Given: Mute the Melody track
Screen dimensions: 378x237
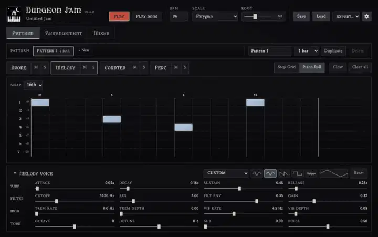Looking at the screenshot, I should (x=85, y=68).
